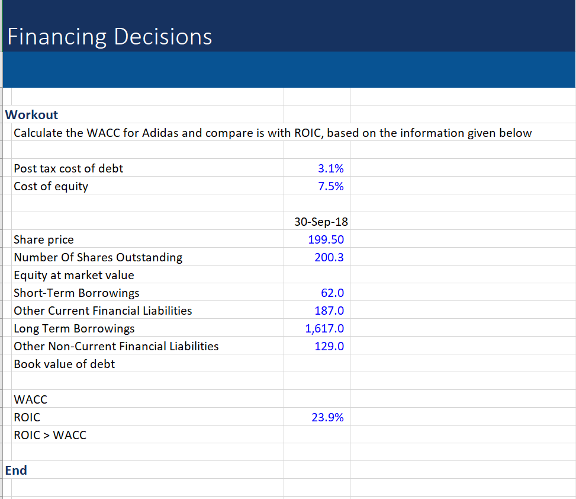The height and width of the screenshot is (499, 576).
Task: Click the empty WACC result cell
Action: click(x=317, y=399)
